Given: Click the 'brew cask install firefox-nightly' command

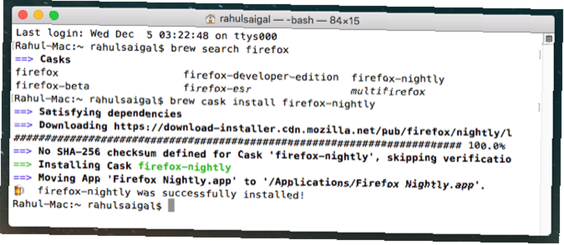Looking at the screenshot, I should pyautogui.click(x=272, y=102).
